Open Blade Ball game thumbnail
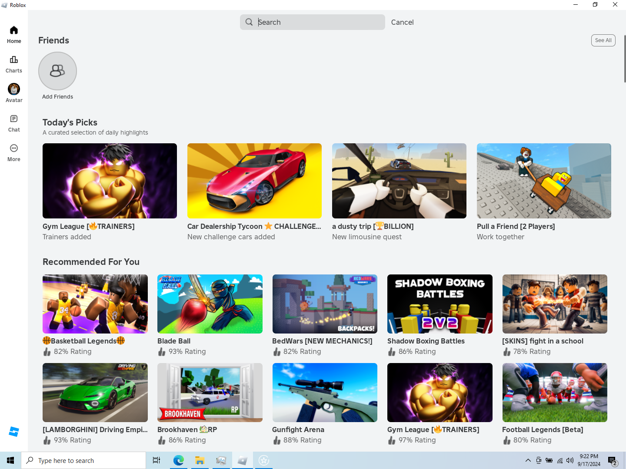Screen dimensions: 626x469 210,304
